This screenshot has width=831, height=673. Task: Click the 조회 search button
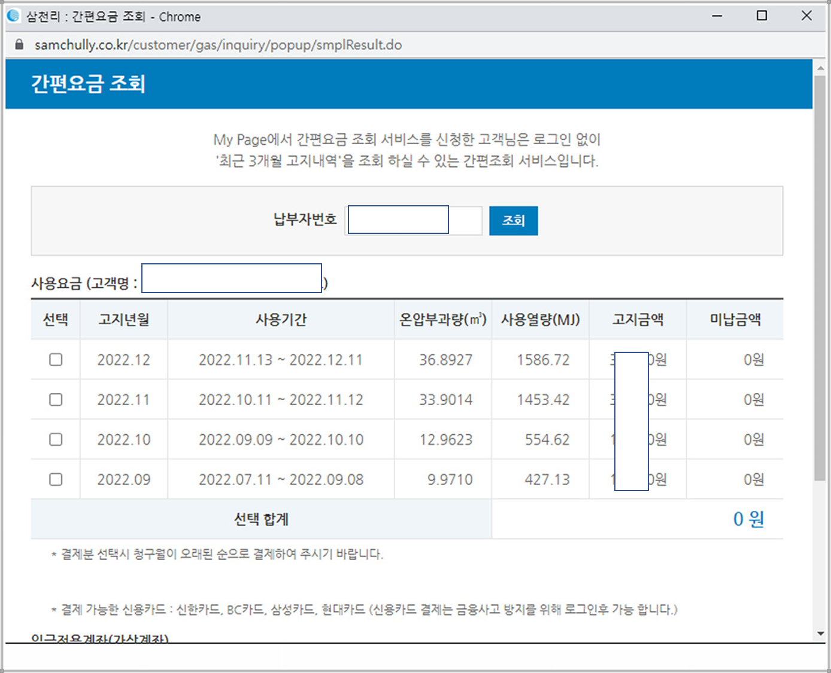(513, 221)
